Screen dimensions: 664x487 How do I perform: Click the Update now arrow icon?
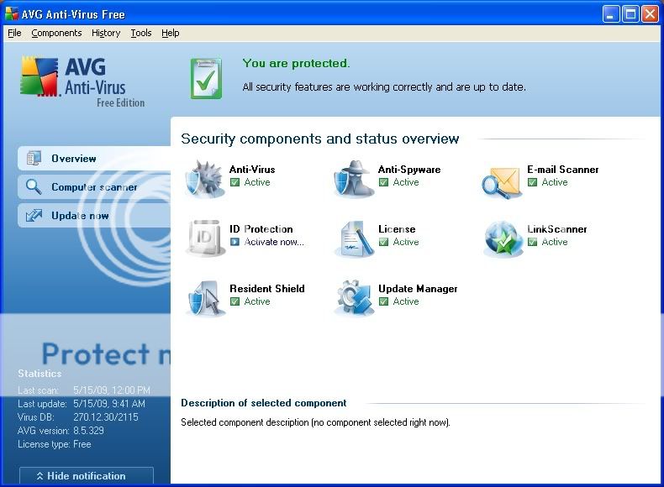pos(34,215)
